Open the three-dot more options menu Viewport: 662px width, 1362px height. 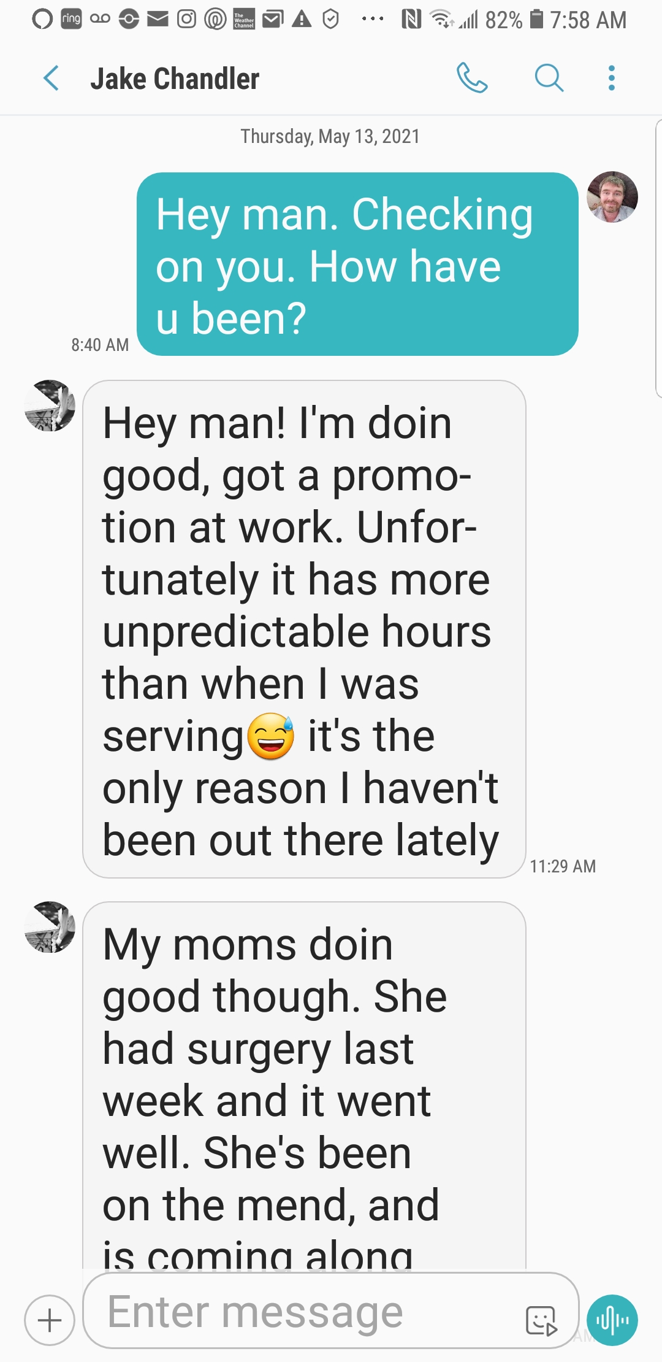click(x=611, y=78)
